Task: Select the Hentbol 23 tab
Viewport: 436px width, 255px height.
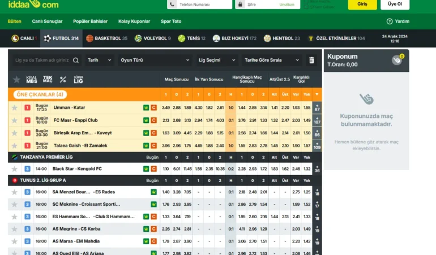Action: 281,39
